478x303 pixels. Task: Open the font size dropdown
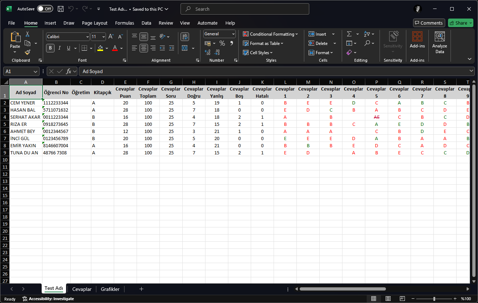click(103, 36)
